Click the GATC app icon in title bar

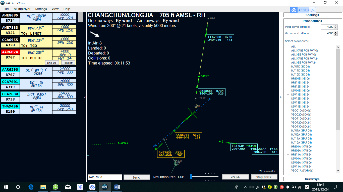tap(3, 3)
